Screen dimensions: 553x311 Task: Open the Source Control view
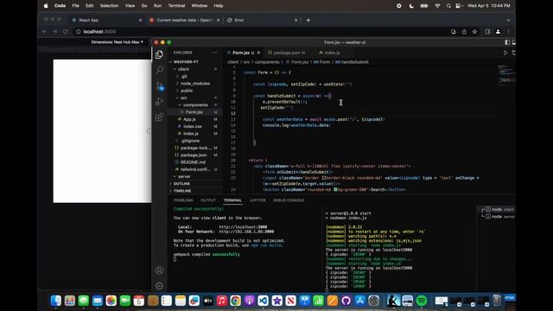coord(159,86)
